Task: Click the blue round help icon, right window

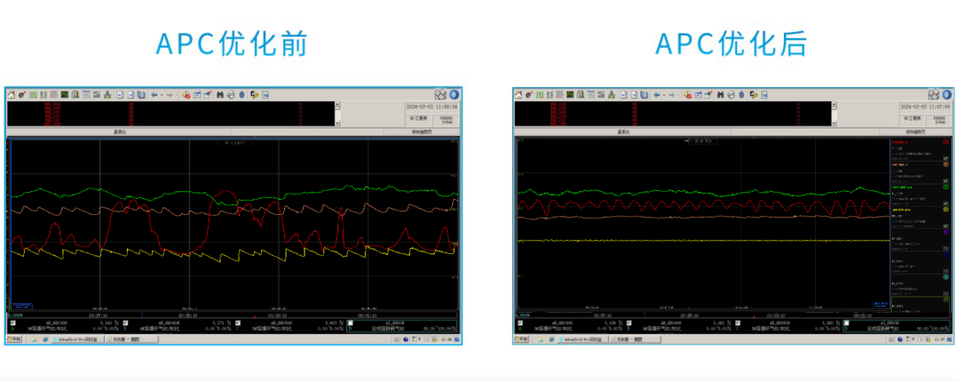Action: (947, 94)
